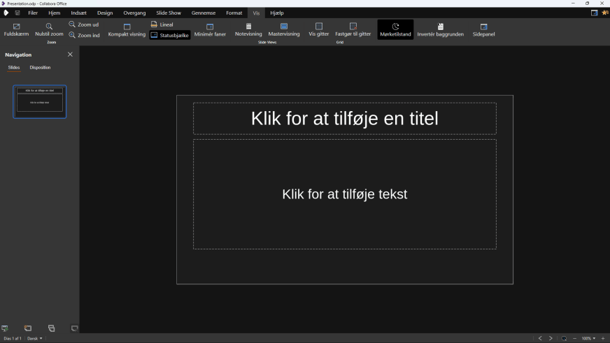610x343 pixels.
Task: Open the 100% zoom level dropdown
Action: 588,338
